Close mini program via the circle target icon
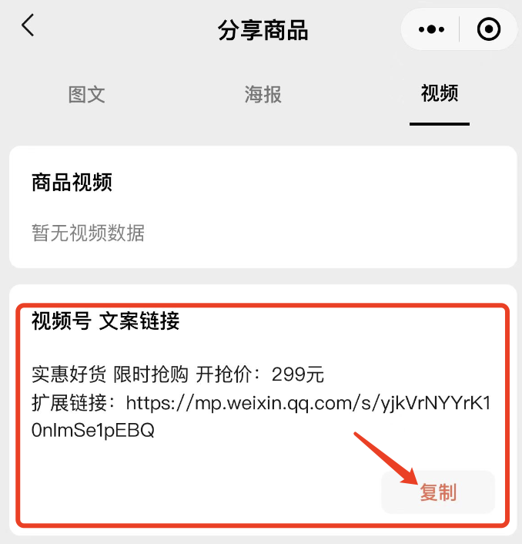The height and width of the screenshot is (544, 522). coord(489,29)
